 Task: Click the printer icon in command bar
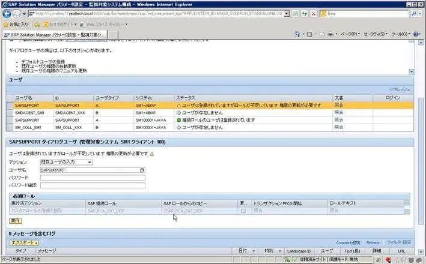[330, 34]
